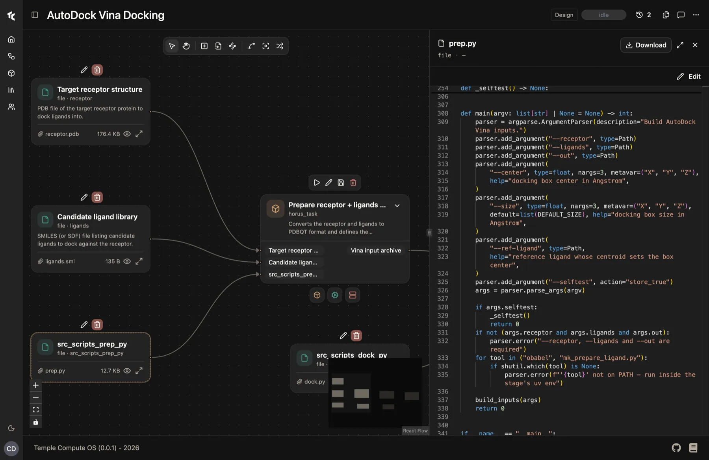Image resolution: width=709 pixels, height=460 pixels.
Task: Run the Prepare receptor + ligands task
Action: [x=316, y=183]
